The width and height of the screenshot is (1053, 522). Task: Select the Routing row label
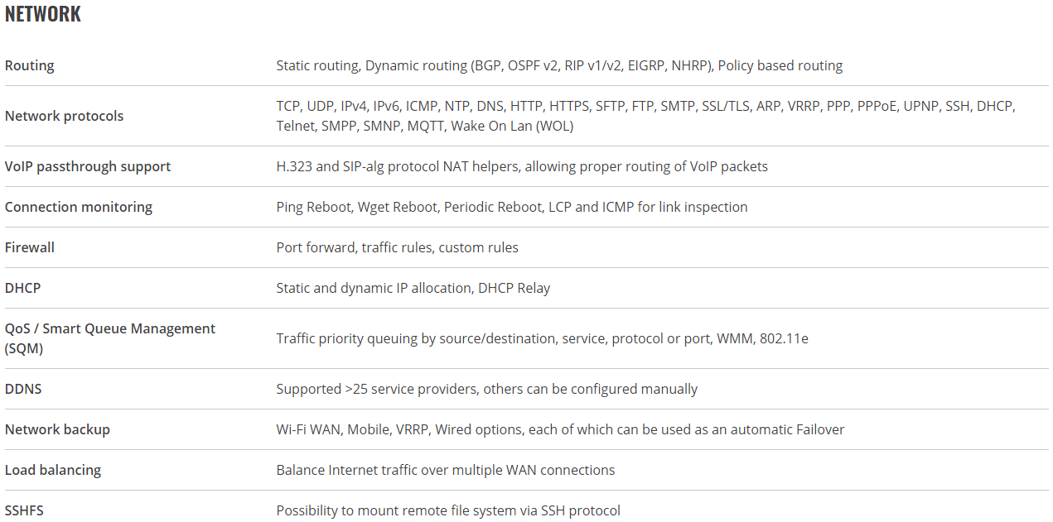coord(30,65)
